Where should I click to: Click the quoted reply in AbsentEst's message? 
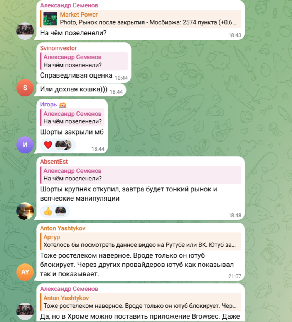140,175
